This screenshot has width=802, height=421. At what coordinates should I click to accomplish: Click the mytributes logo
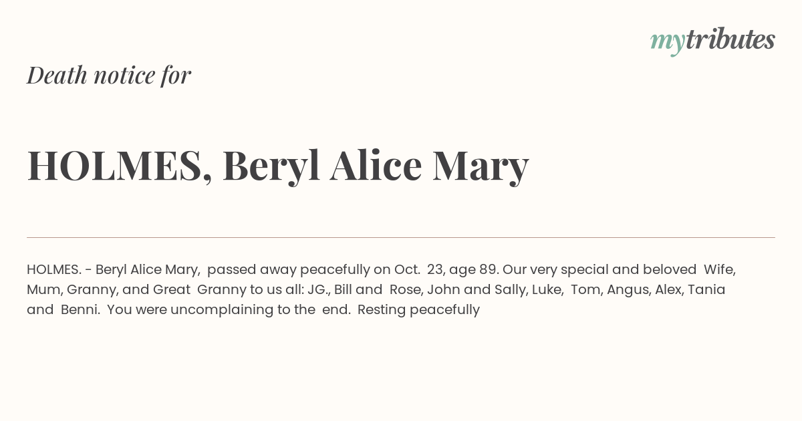[x=712, y=40]
